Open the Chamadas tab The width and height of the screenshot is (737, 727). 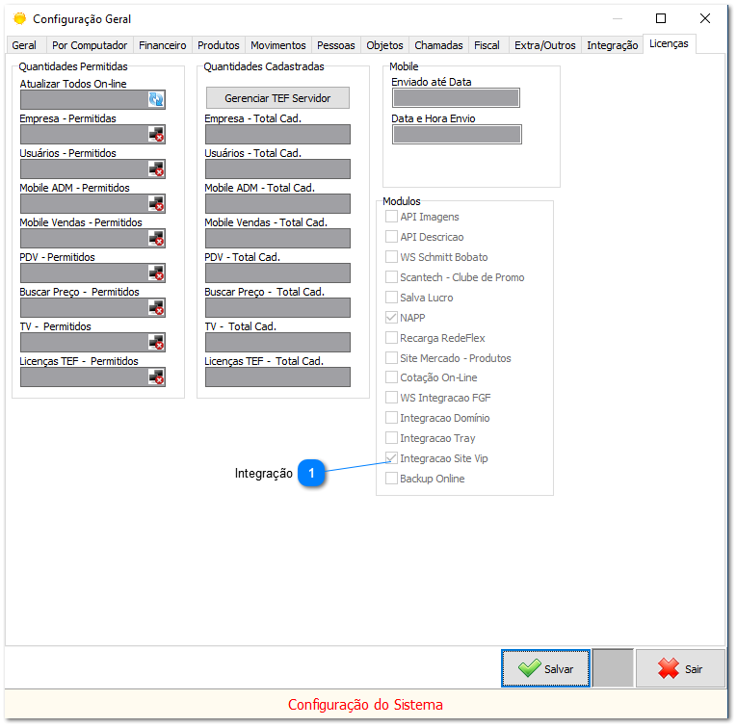pyautogui.click(x=438, y=45)
